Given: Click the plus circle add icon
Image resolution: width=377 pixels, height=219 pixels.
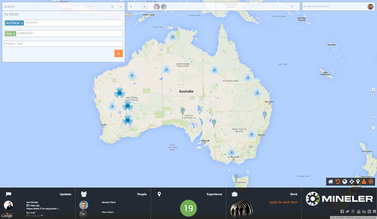Looking at the screenshot, I should point(144,6).
